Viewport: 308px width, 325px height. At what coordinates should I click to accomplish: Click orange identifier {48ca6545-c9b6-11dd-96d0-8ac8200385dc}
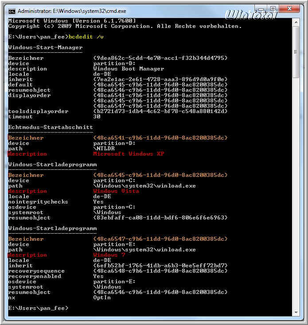(160, 175)
